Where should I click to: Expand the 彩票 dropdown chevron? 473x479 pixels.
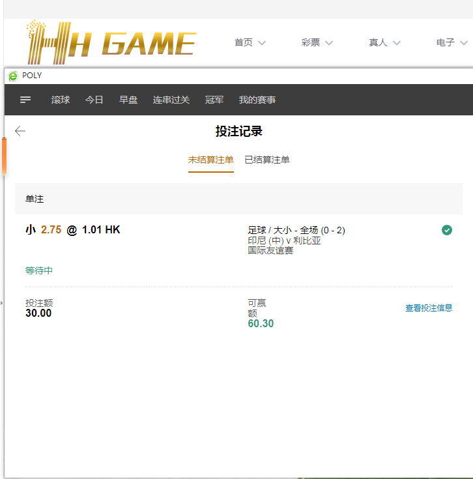tap(329, 43)
